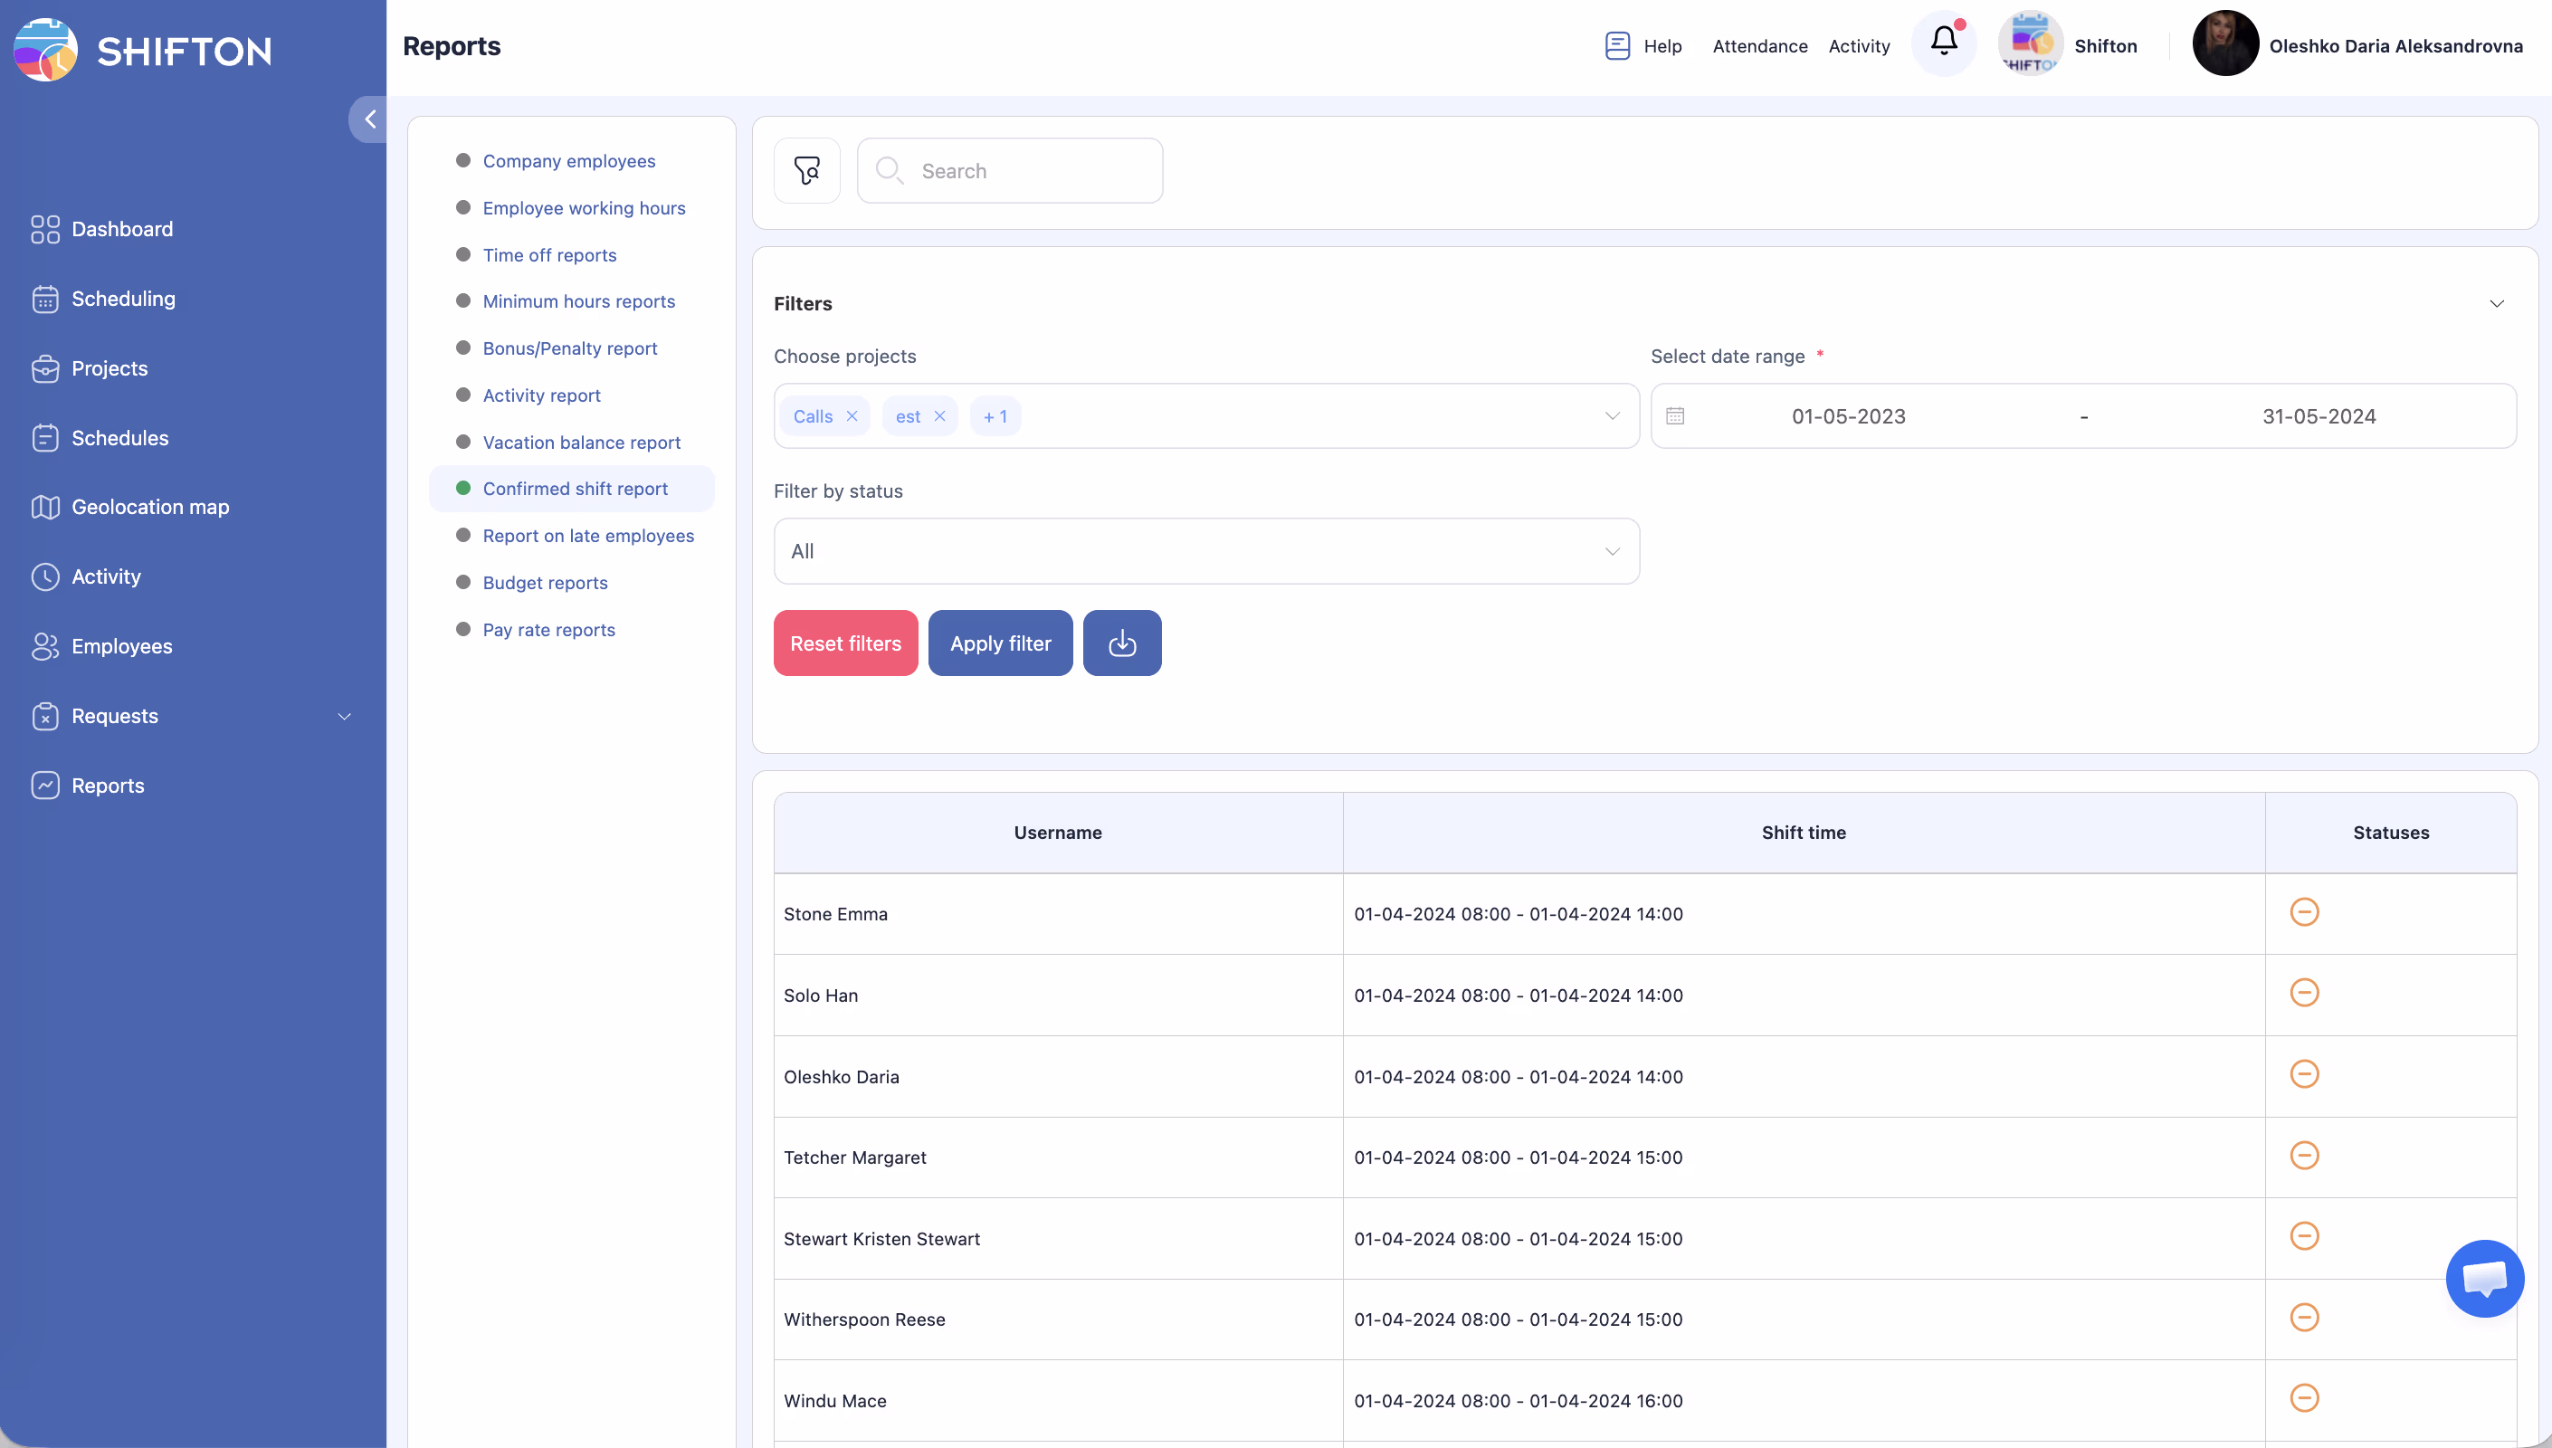Screen dimensions: 2552x1448
Task: Open Scheduling in the sidebar
Action: pos(123,299)
